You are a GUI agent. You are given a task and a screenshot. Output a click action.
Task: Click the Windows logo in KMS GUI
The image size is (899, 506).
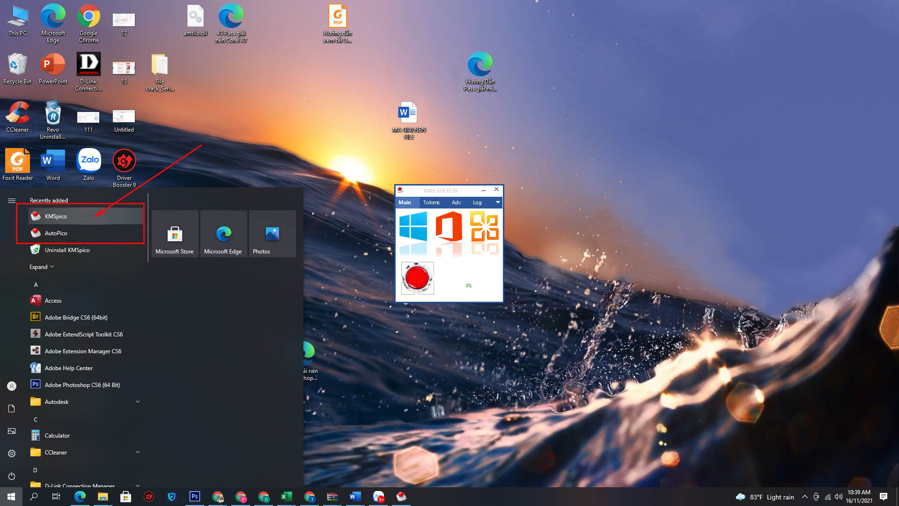point(413,226)
